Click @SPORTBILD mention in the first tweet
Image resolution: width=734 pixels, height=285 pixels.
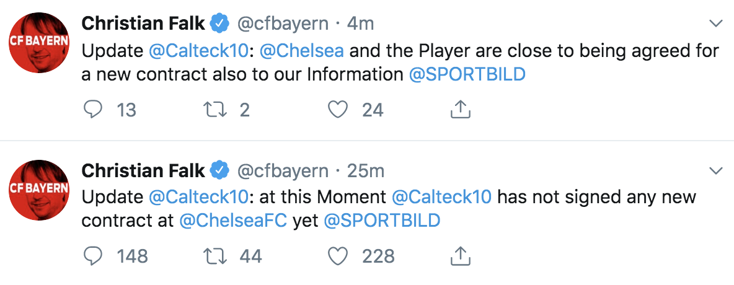coord(467,74)
